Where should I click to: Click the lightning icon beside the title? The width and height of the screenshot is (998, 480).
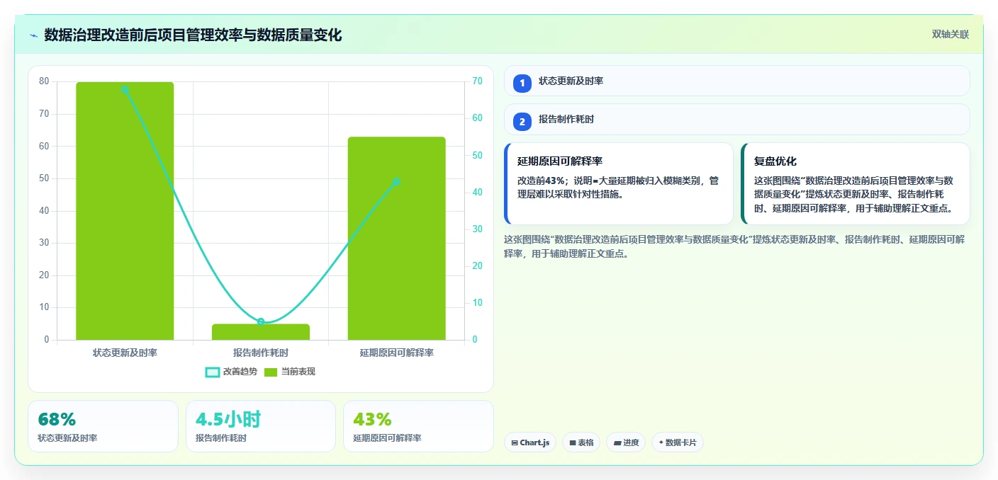tap(34, 35)
